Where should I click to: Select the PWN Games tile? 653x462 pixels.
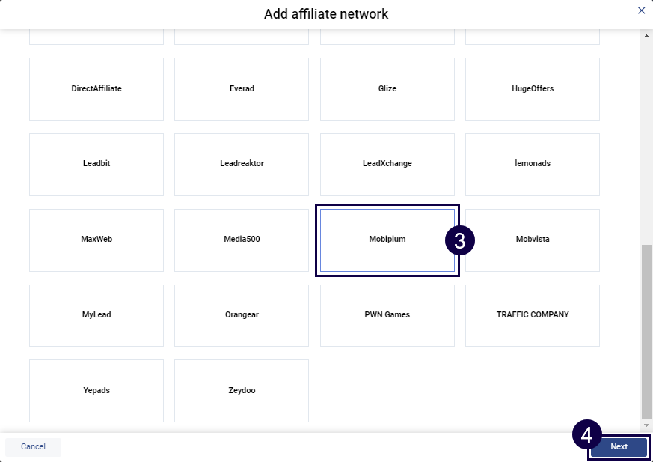[x=387, y=315]
